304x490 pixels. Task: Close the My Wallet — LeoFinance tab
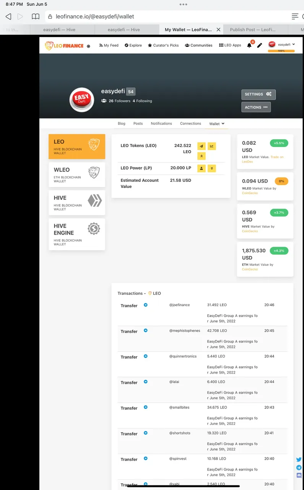coord(218,29)
